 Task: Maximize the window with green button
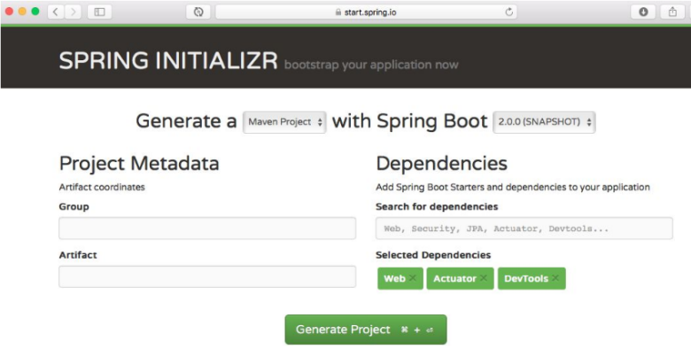click(35, 12)
